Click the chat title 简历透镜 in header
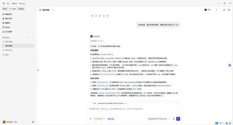233x125 pixels. (x=46, y=10)
